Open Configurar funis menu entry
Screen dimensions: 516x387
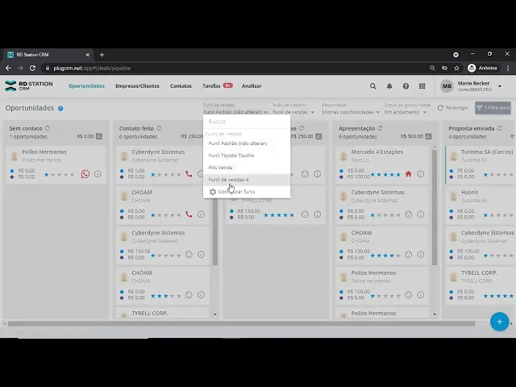coord(247,192)
